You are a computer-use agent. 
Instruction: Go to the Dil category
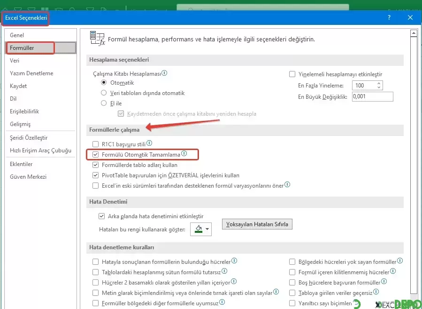(x=40, y=98)
